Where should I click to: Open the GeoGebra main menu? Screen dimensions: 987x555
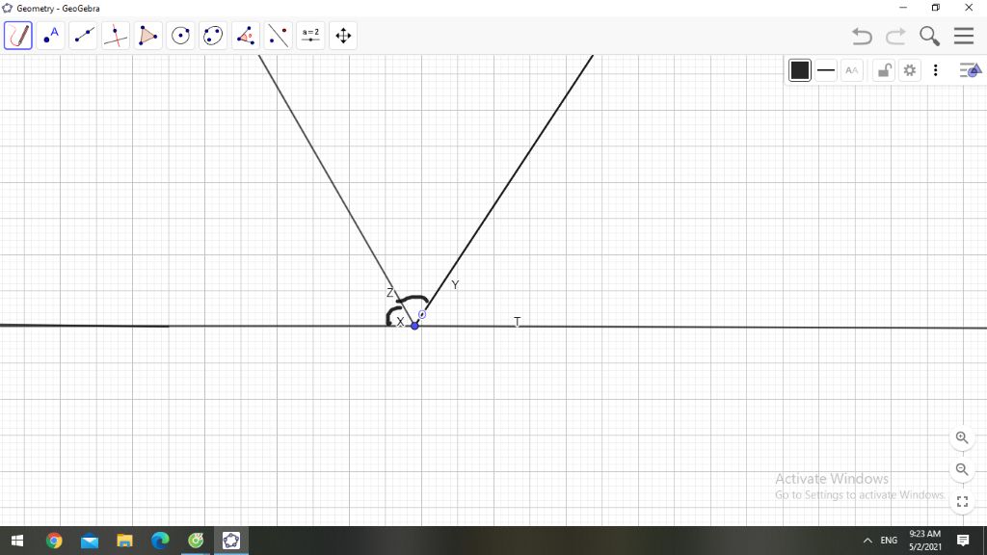point(964,36)
